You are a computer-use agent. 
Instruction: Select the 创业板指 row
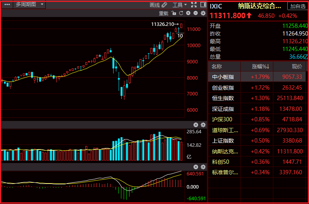point(257,88)
